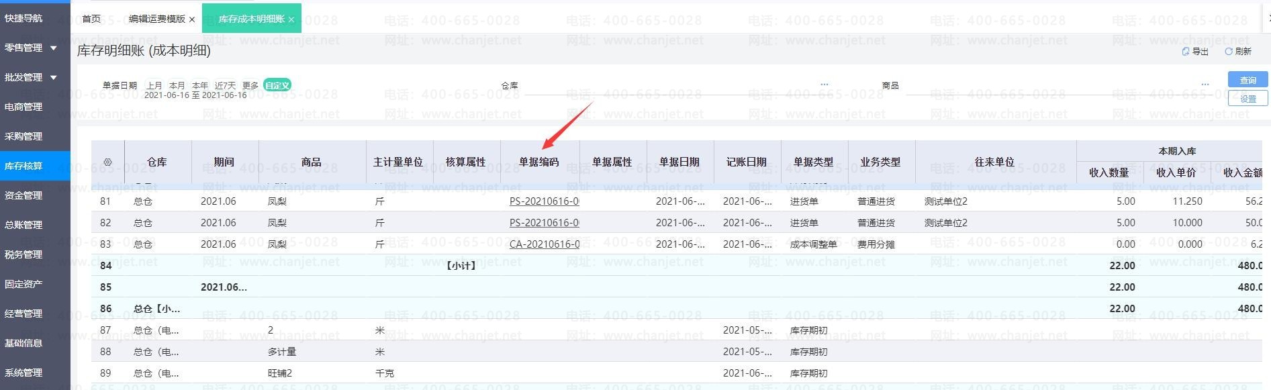Click the 仓库 column header

click(x=157, y=162)
